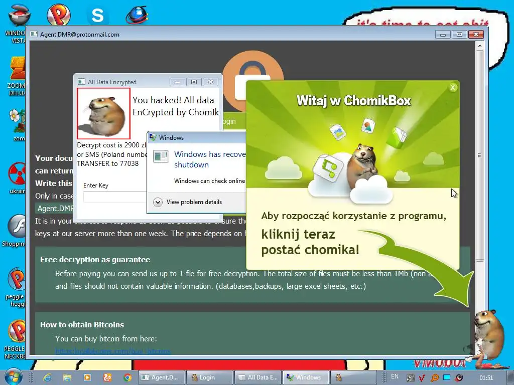Image resolution: width=514 pixels, height=385 pixels.
Task: Open the red P ball desktop icon at top
Action: pyautogui.click(x=59, y=15)
